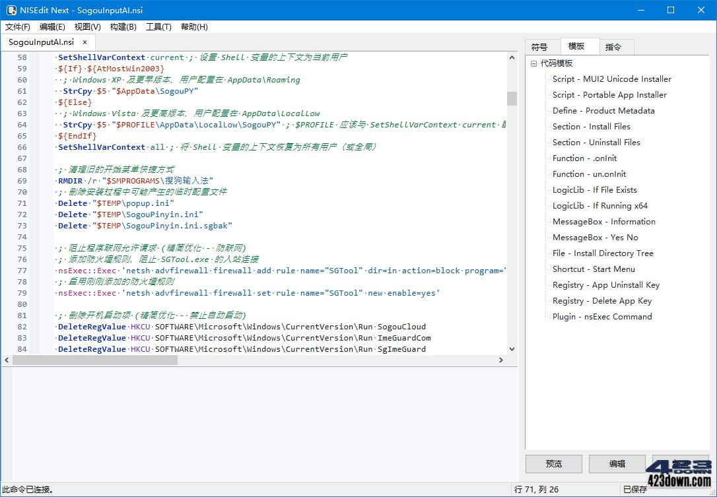Image resolution: width=717 pixels, height=497 pixels.
Task: Collapse the 代码模板 tree node
Action: (x=533, y=63)
